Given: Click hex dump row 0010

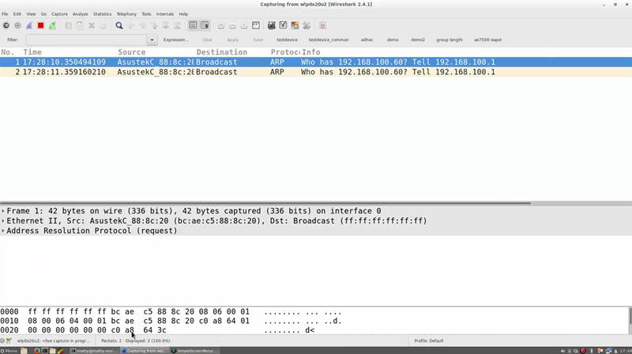Looking at the screenshot, I should click(171, 321).
